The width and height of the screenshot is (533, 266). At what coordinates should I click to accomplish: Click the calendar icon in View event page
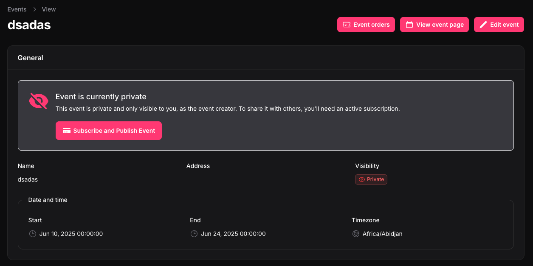[409, 25]
